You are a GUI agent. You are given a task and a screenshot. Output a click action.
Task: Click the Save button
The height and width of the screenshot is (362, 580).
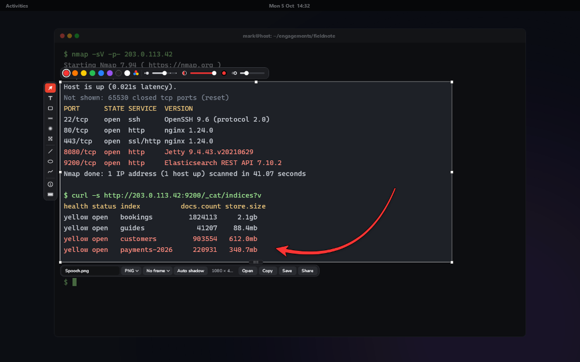[x=287, y=270]
